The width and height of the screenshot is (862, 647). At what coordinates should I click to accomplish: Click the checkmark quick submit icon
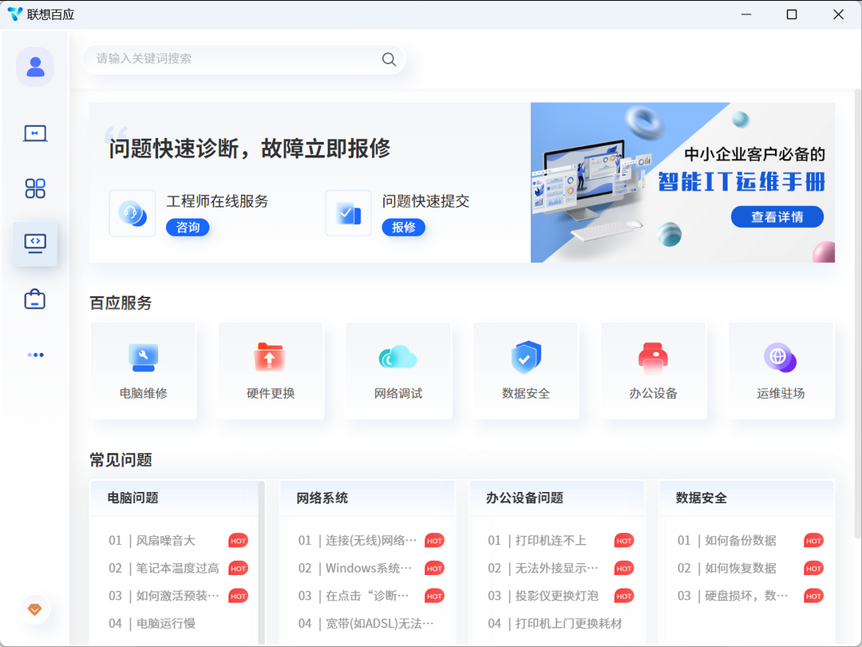(349, 213)
